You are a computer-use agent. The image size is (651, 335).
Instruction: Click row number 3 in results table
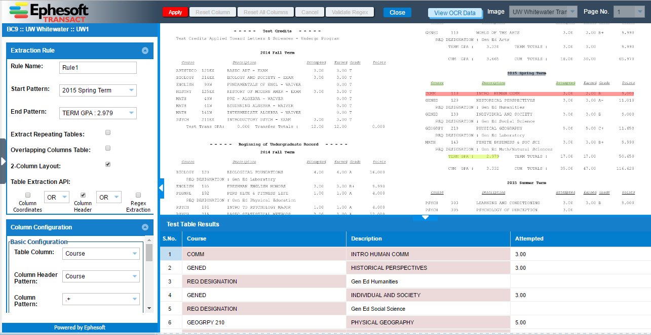(170, 281)
